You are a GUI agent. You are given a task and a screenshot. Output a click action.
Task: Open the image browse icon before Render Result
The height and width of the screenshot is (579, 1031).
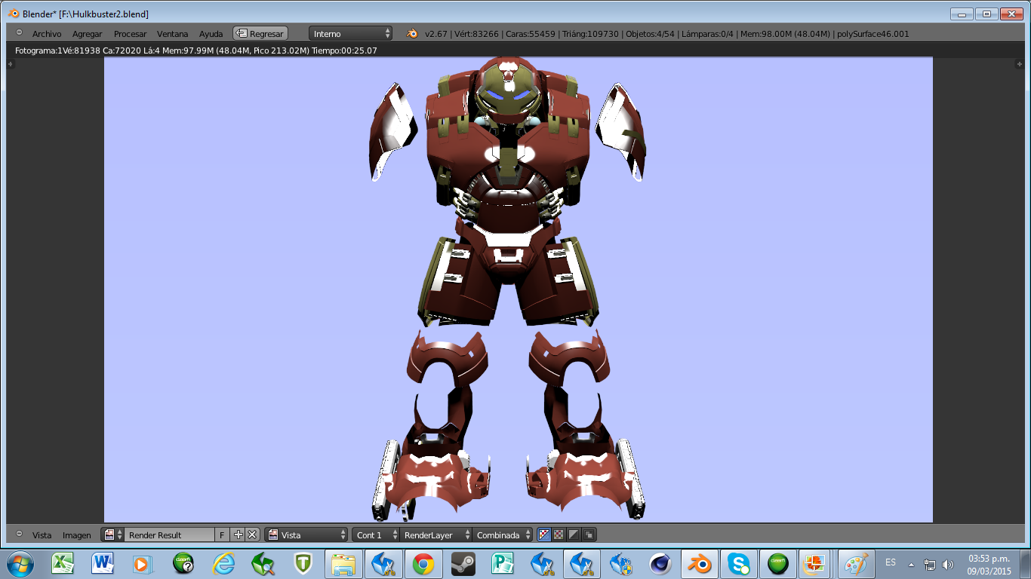click(112, 535)
